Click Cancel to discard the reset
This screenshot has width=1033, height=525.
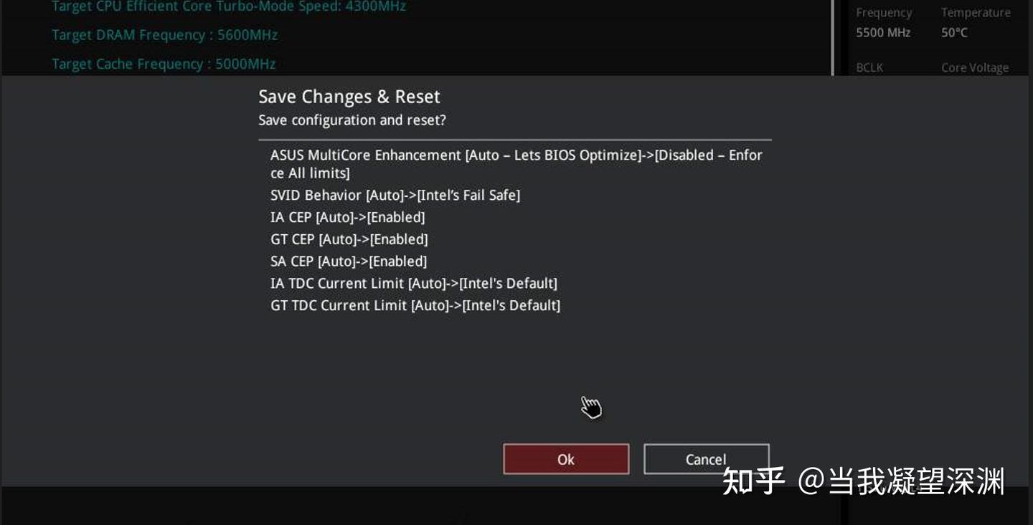click(705, 459)
